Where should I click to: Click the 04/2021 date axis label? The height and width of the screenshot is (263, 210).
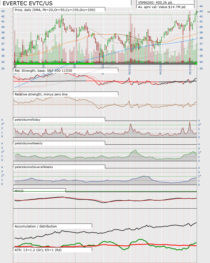[x=160, y=70]
